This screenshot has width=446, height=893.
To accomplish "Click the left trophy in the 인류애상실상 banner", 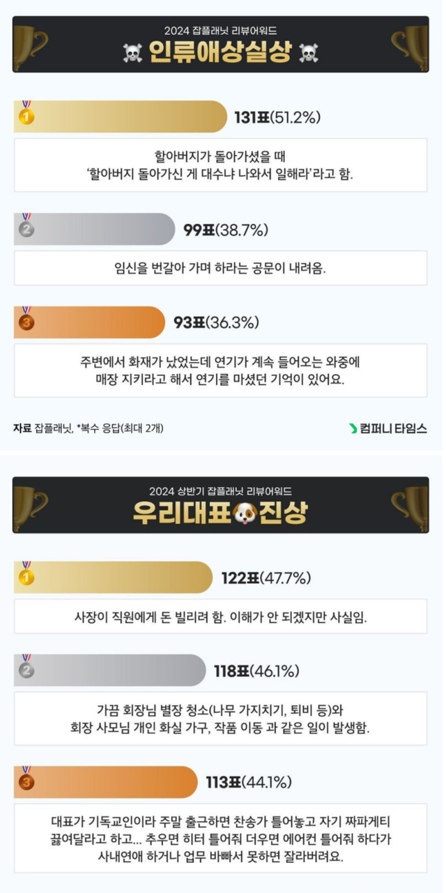I will [x=31, y=44].
